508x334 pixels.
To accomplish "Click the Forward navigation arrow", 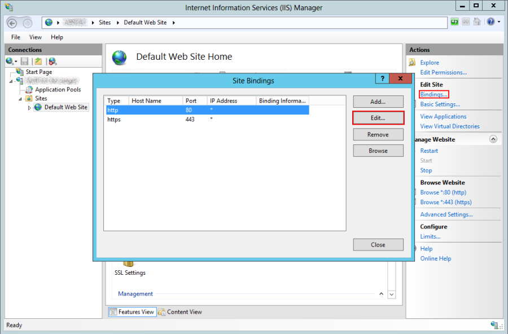I will click(28, 23).
